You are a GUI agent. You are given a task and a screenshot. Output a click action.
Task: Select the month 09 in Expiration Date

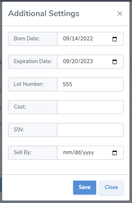[x=66, y=61]
